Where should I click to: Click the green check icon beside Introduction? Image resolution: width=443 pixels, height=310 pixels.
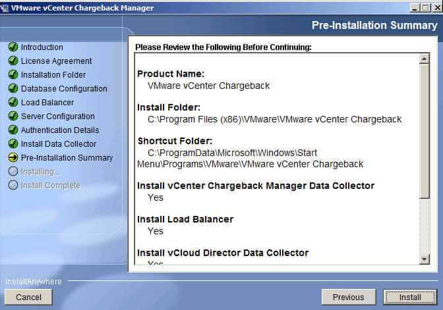click(13, 47)
